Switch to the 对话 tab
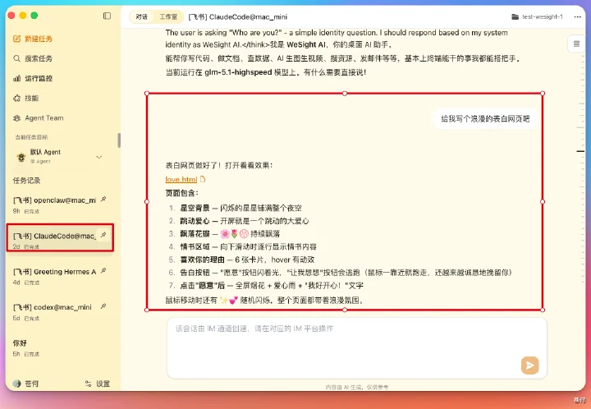The width and height of the screenshot is (591, 409). [142, 17]
